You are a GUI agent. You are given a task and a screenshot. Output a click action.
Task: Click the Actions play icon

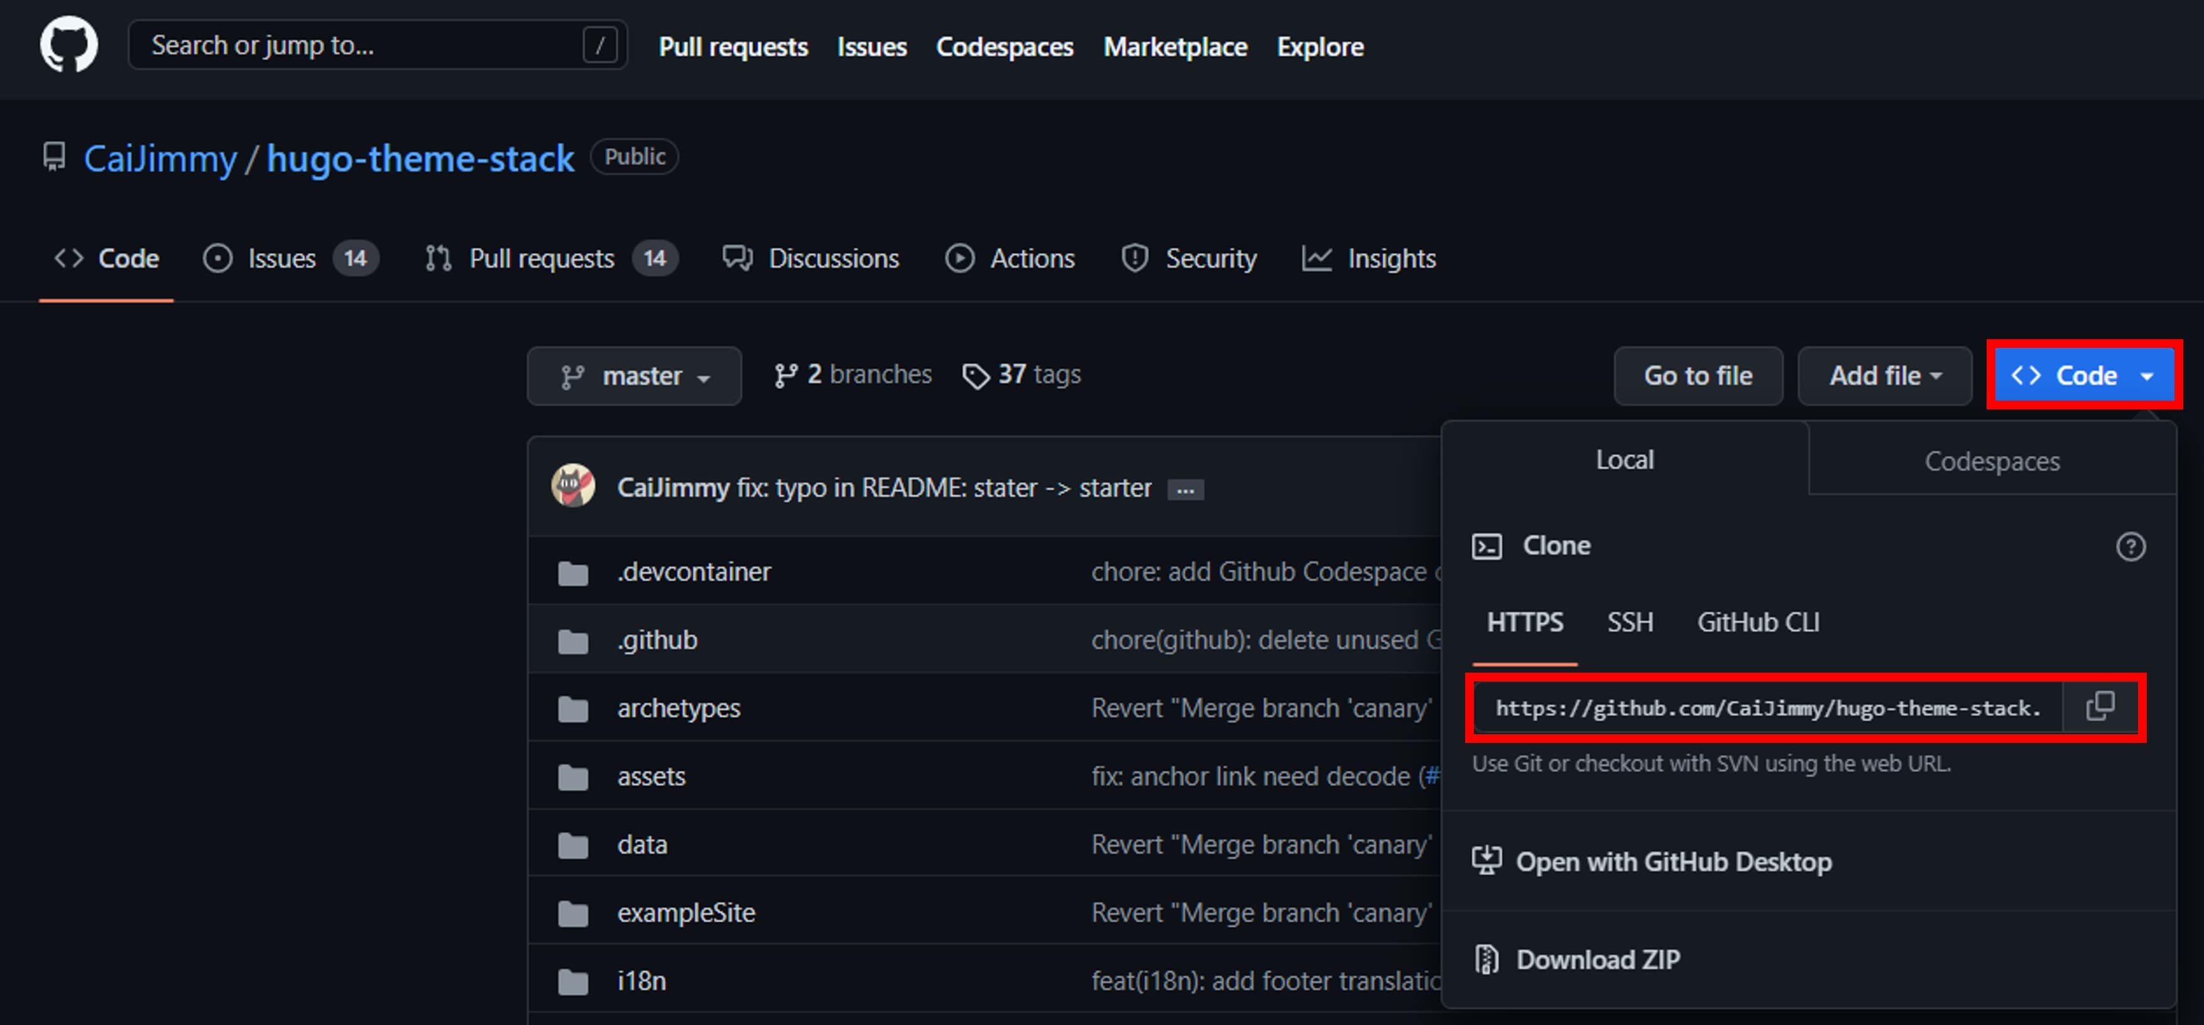tap(959, 258)
